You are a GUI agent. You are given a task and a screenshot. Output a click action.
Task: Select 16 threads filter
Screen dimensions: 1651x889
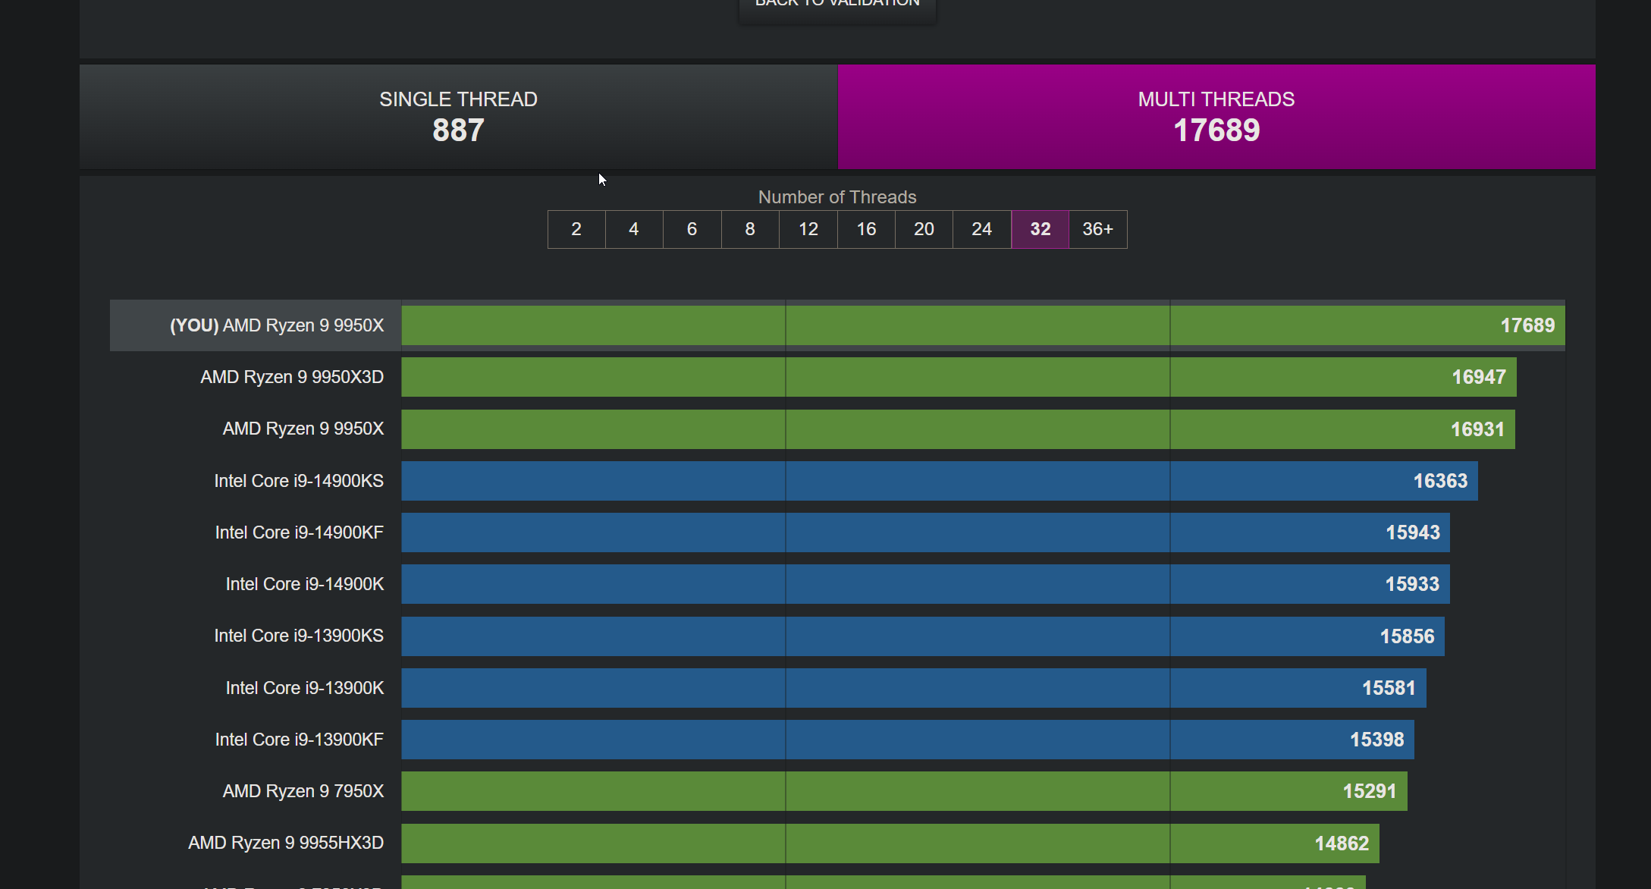866,229
